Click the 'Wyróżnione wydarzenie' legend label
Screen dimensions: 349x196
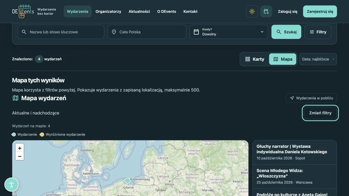pos(65,134)
